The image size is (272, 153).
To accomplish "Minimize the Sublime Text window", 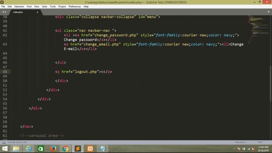I will coord(254,2).
